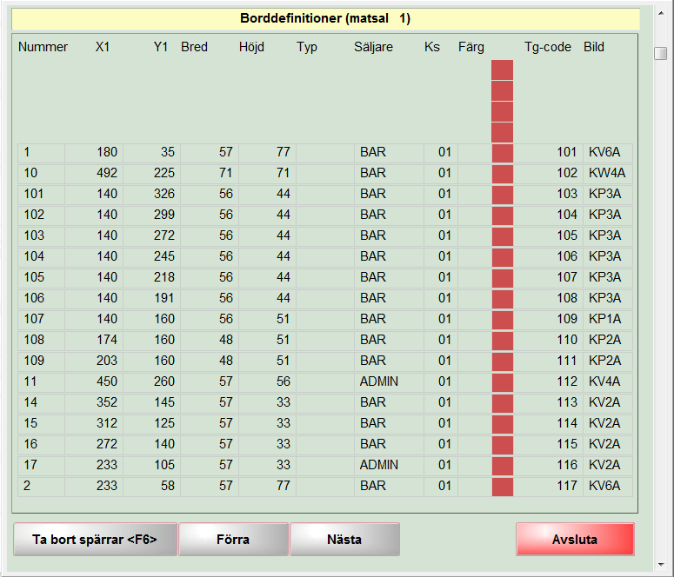
Task: Click the Borddefinitioner (matsal 1) title
Action: [x=325, y=18]
